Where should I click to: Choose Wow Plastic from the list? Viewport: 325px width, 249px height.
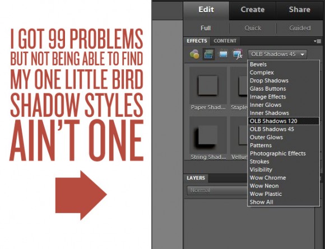(284, 194)
